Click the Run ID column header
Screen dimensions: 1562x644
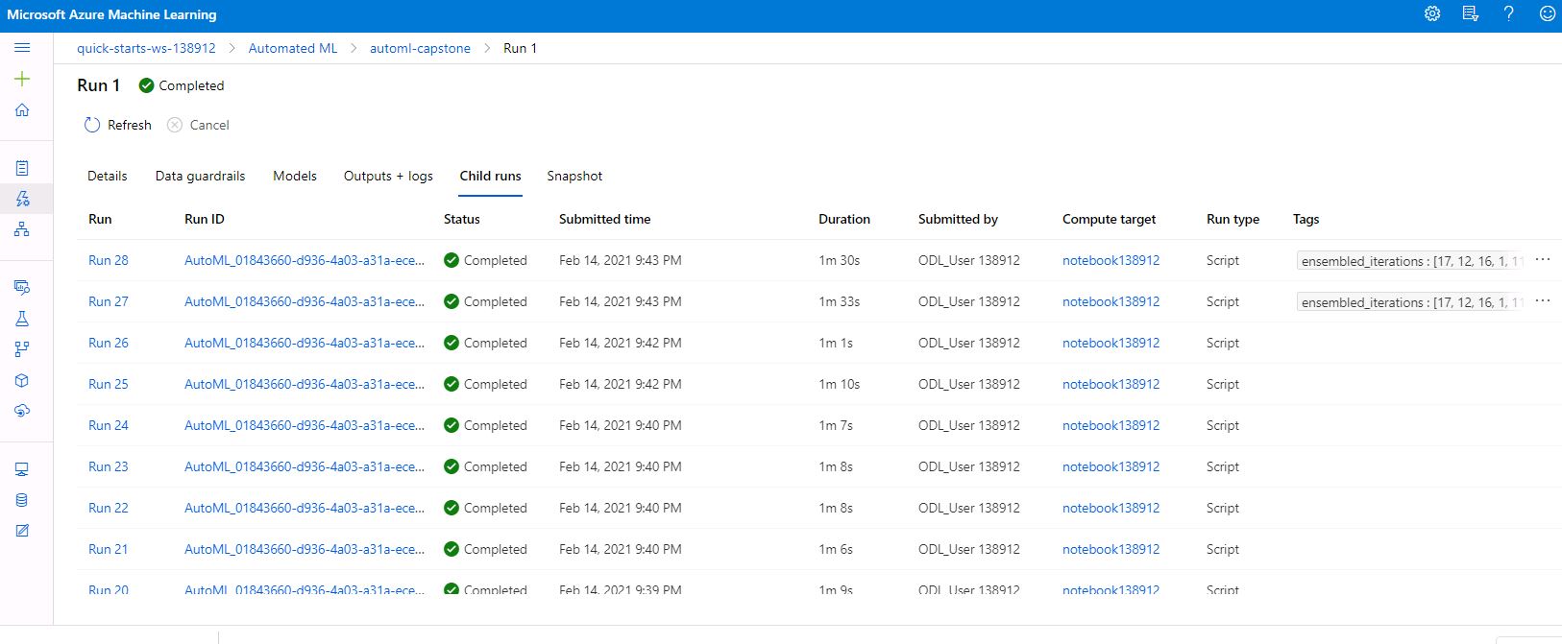click(205, 219)
